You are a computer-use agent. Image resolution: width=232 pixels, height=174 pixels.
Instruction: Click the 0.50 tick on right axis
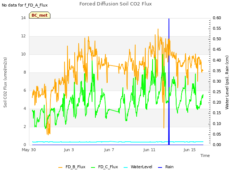[x=217, y=39]
